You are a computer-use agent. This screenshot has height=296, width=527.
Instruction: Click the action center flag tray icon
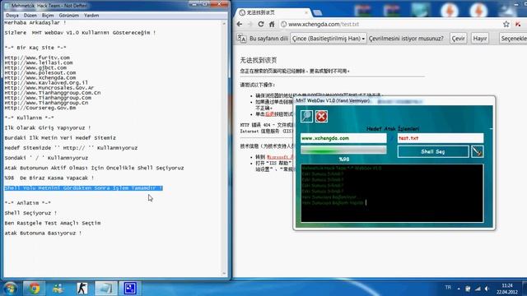pos(468,289)
